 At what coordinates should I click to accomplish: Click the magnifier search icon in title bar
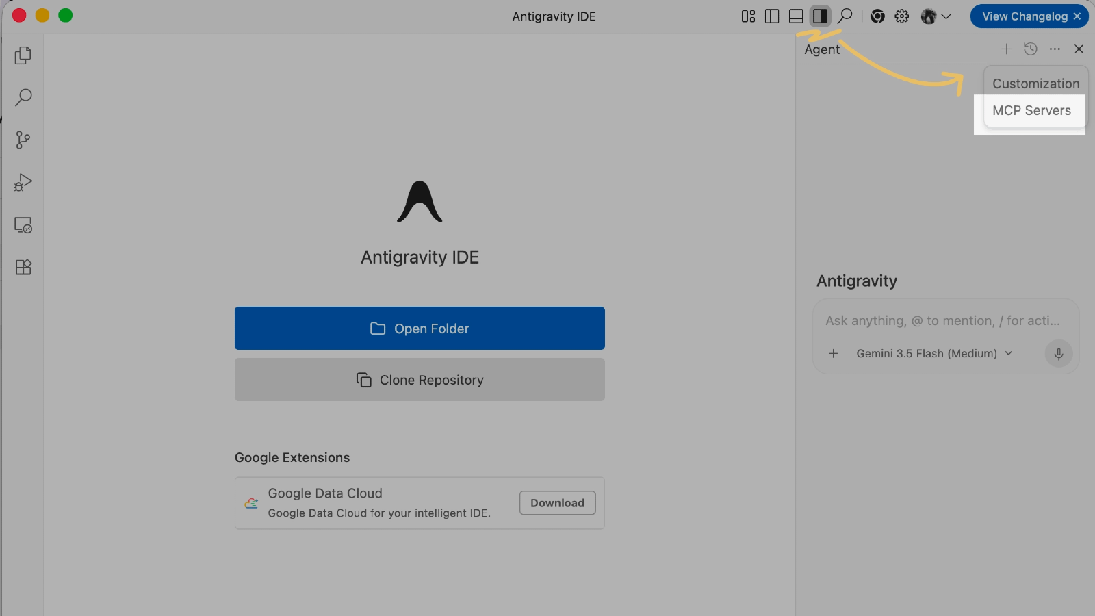[845, 16]
